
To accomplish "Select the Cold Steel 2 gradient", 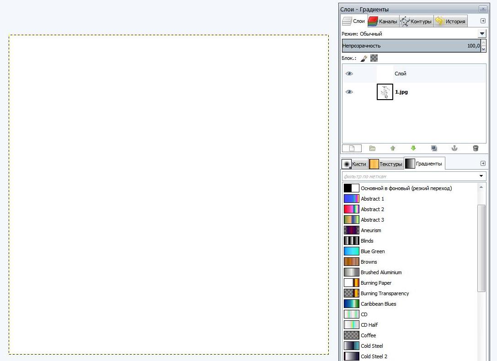I will pyautogui.click(x=410, y=356).
